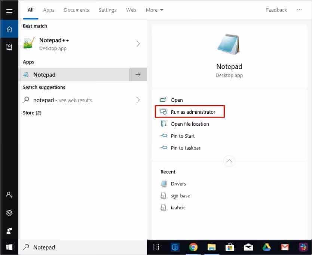Open the Mail app from the taskbar
312x255 pixels.
click(x=248, y=247)
